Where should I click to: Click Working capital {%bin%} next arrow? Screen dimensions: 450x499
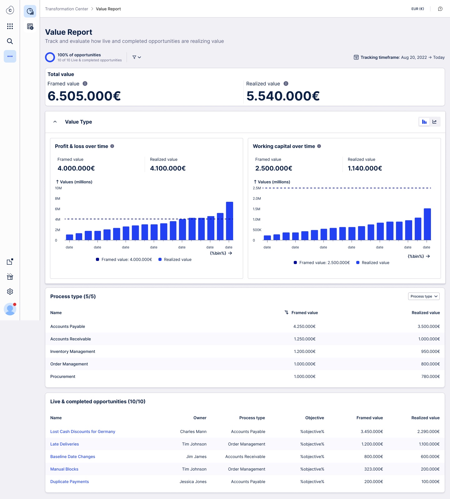coord(428,256)
